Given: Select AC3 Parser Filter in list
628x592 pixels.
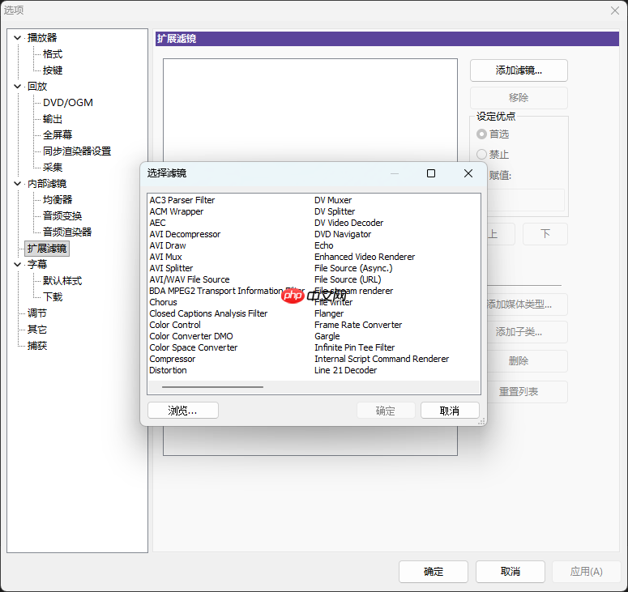Looking at the screenshot, I should pos(182,200).
